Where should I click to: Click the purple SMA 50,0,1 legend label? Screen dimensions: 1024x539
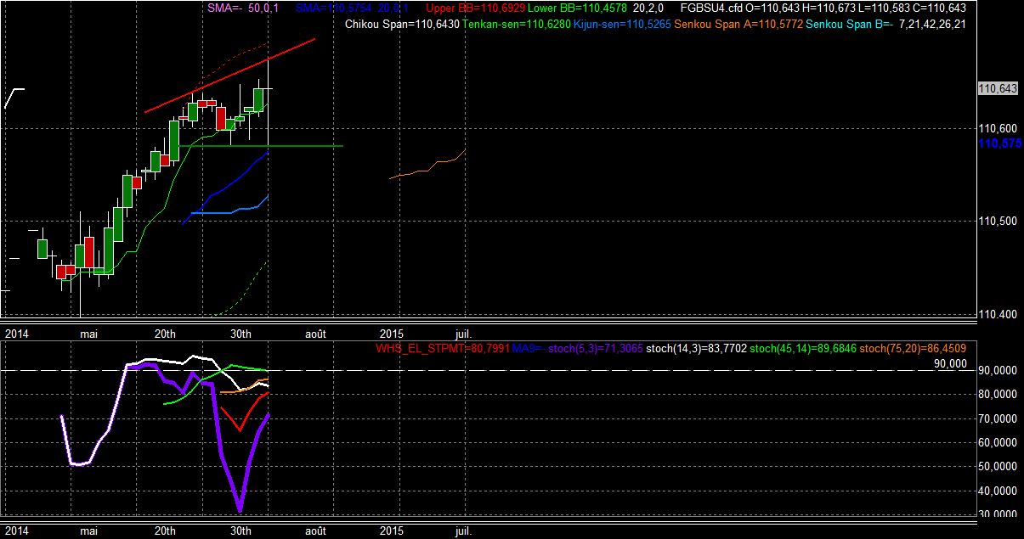(x=241, y=8)
